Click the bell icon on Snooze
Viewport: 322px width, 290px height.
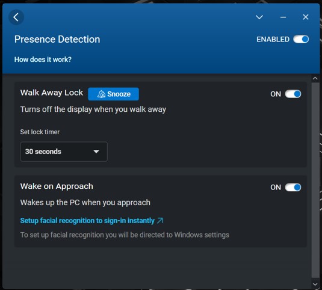point(101,94)
